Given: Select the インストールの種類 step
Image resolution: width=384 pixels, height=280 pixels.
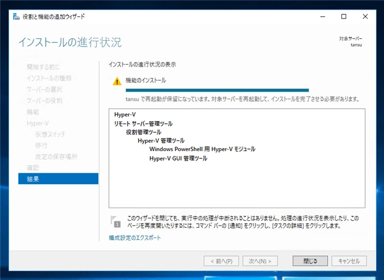Looking at the screenshot, I should [x=49, y=78].
